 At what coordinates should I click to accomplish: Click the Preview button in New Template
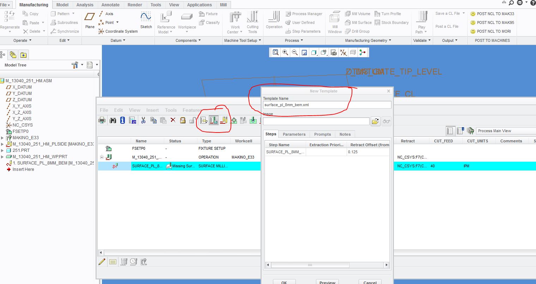(x=328, y=282)
